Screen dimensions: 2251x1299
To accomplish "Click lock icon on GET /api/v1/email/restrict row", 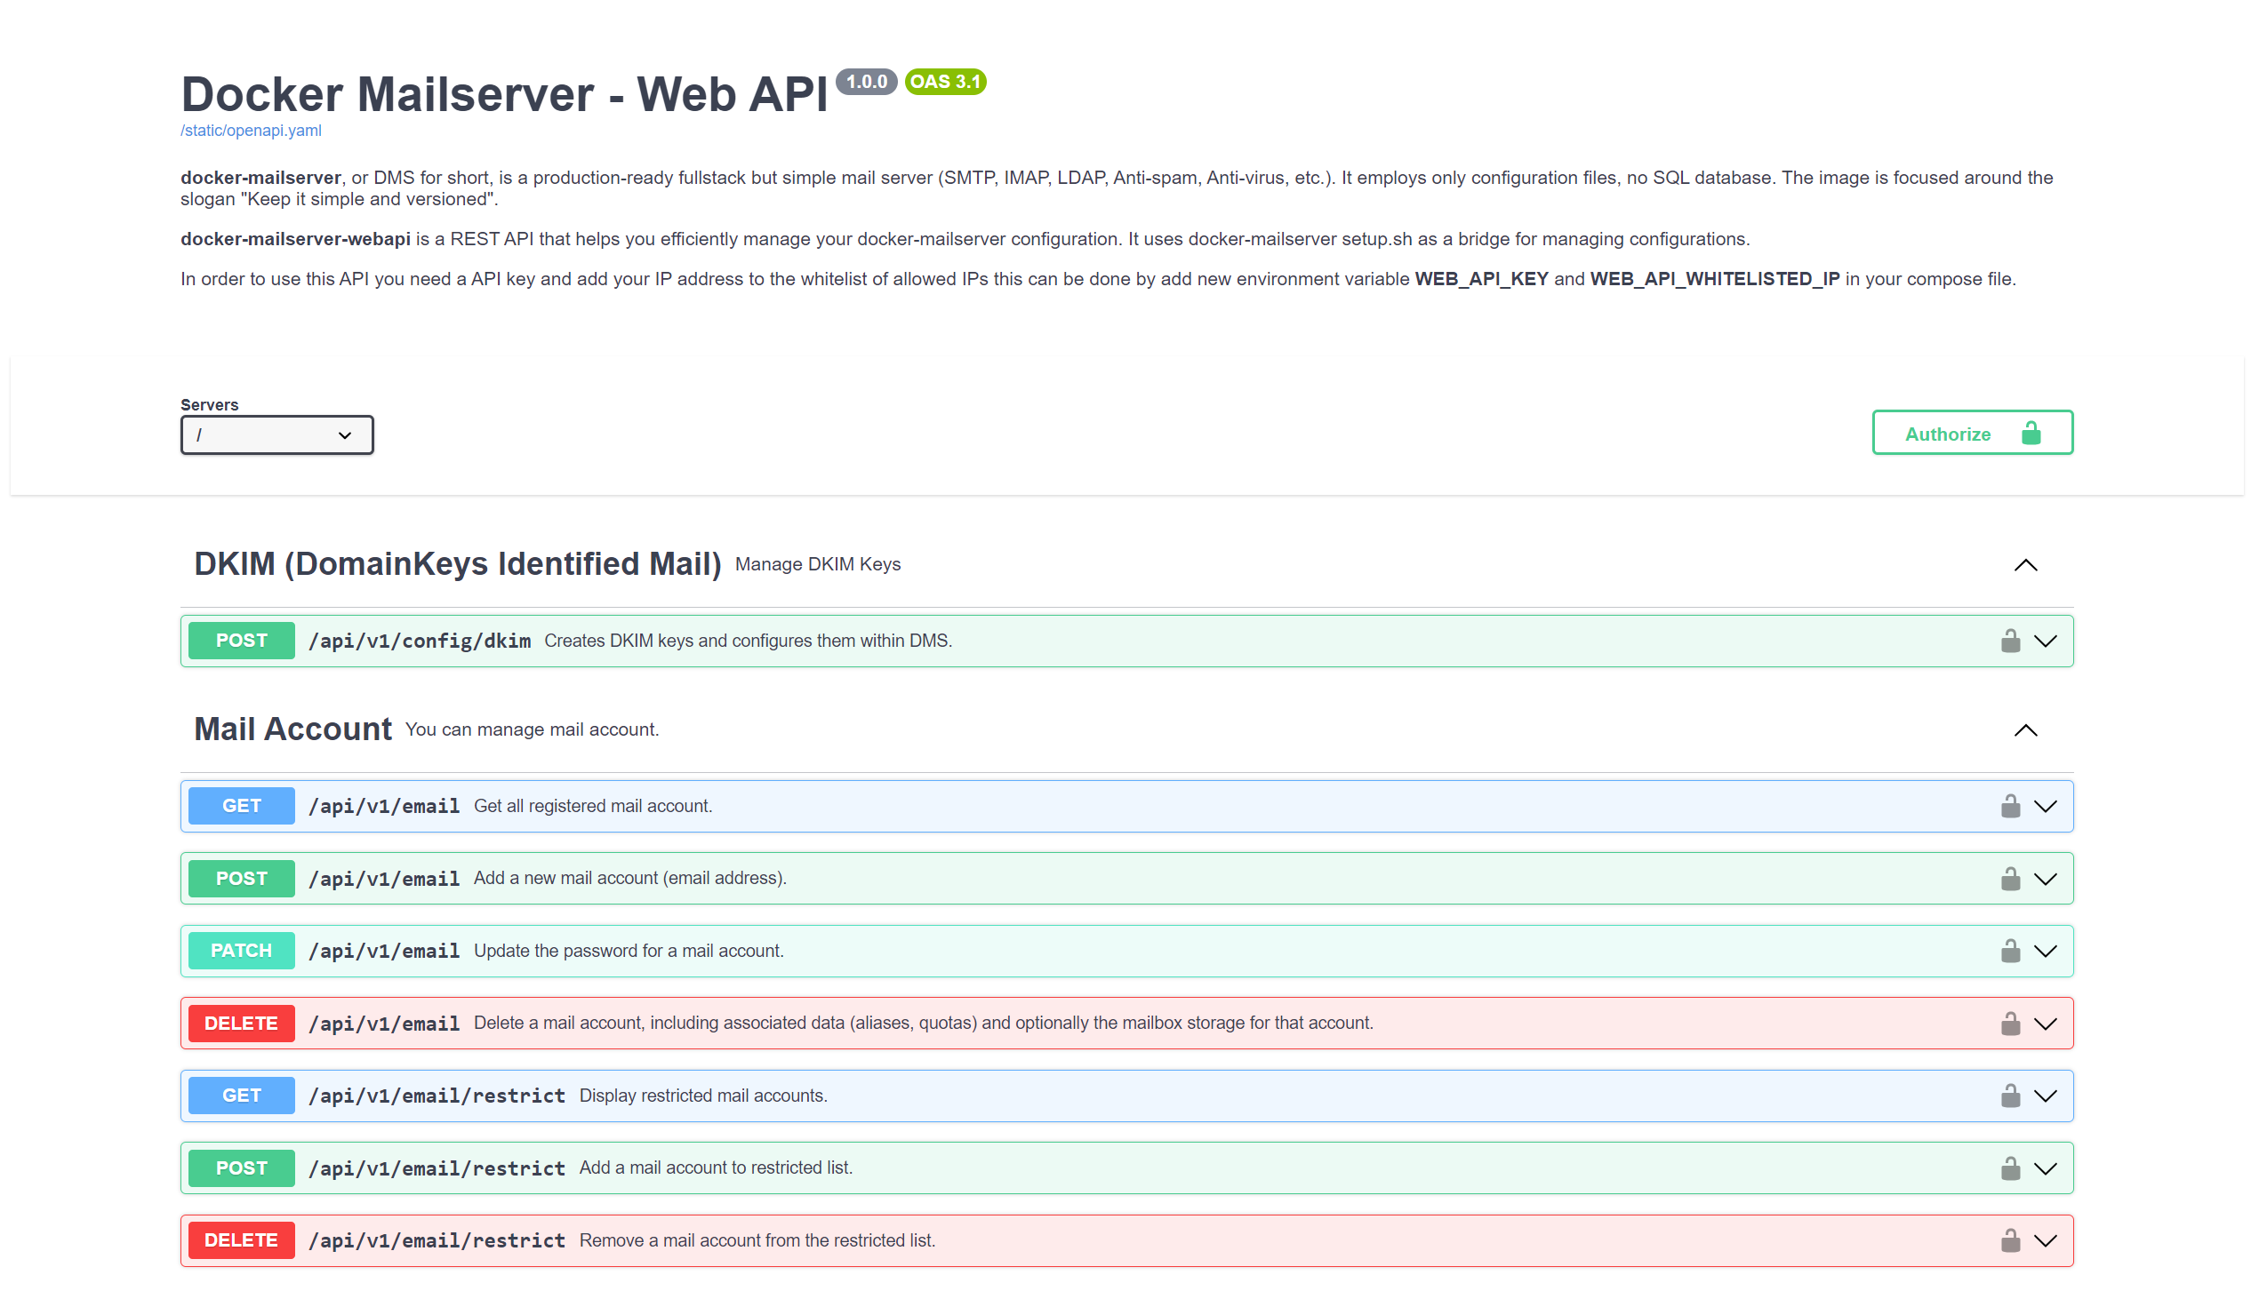I will tap(2009, 1095).
